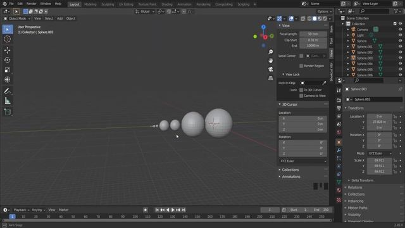The width and height of the screenshot is (405, 228).
Task: Select the Move tool
Action: pos(8,50)
